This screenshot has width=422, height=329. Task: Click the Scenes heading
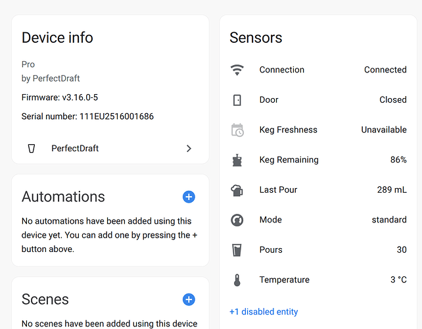point(45,299)
